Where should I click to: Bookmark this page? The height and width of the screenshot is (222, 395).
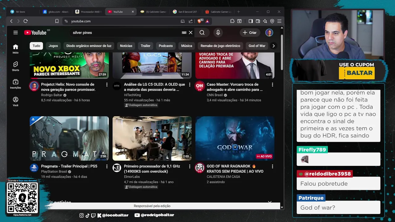click(57, 21)
